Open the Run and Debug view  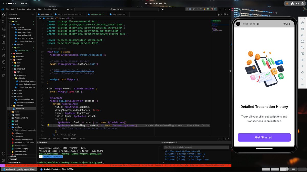[3, 35]
